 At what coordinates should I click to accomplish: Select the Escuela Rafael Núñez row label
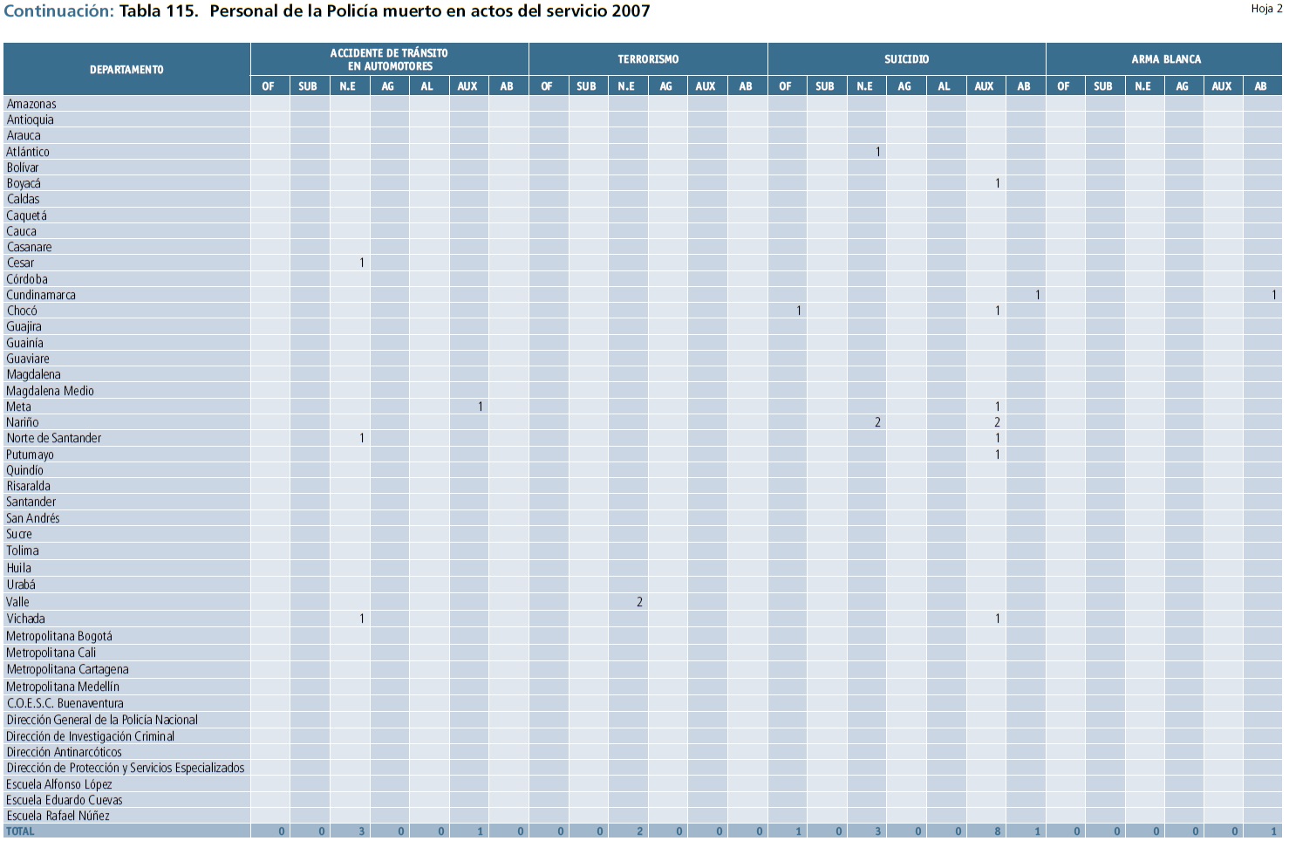58,816
